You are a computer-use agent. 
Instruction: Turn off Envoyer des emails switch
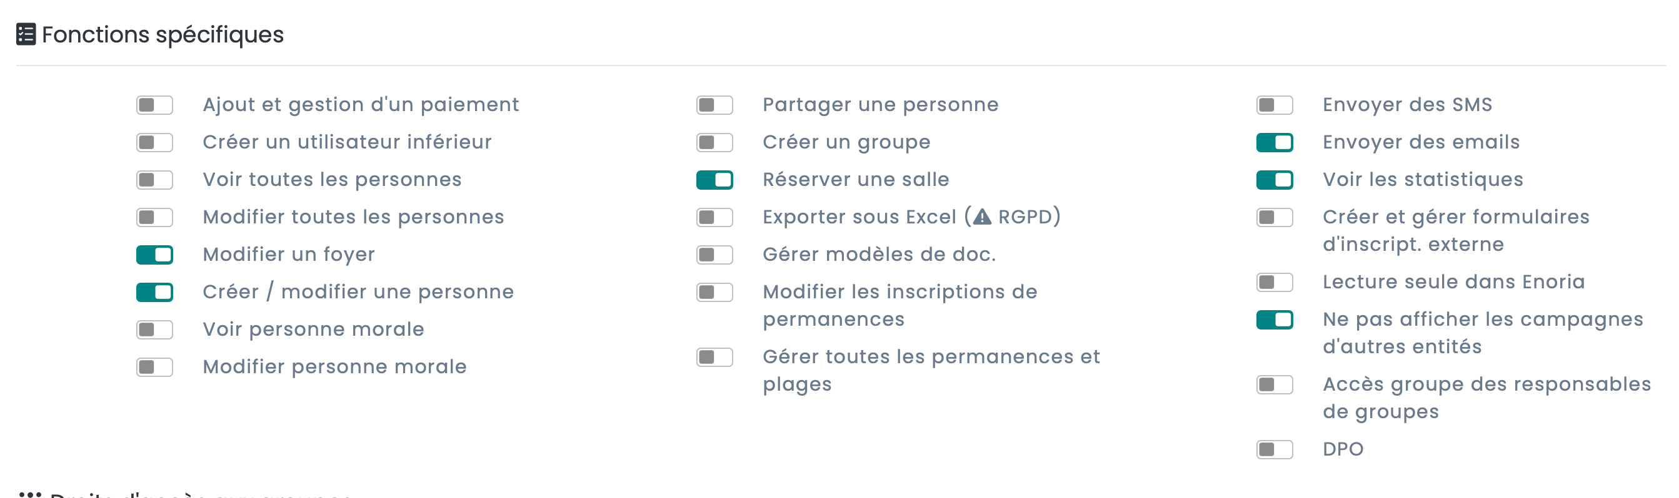tap(1274, 142)
